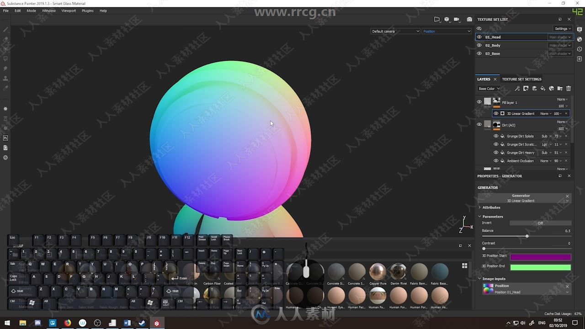Select the Copper Pure material thumbnail

378,271
